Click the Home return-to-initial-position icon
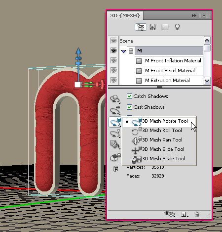 115,157
